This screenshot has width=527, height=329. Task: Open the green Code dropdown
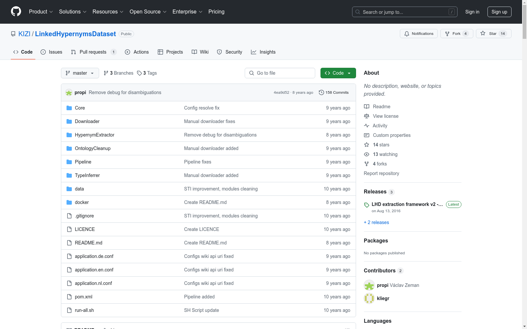pos(338,73)
